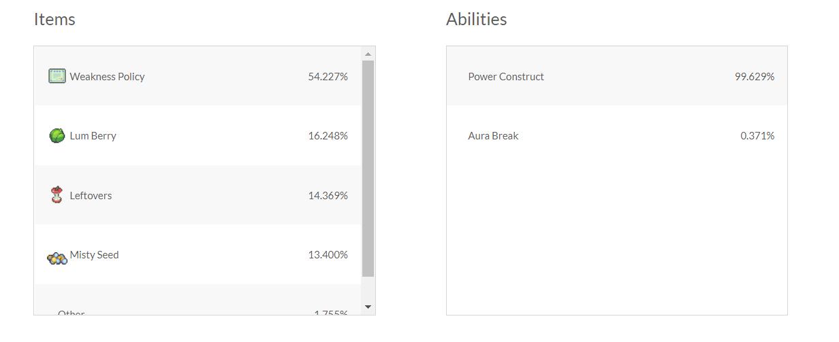Select the Lum Berry item name
839x342 pixels.
tap(93, 136)
